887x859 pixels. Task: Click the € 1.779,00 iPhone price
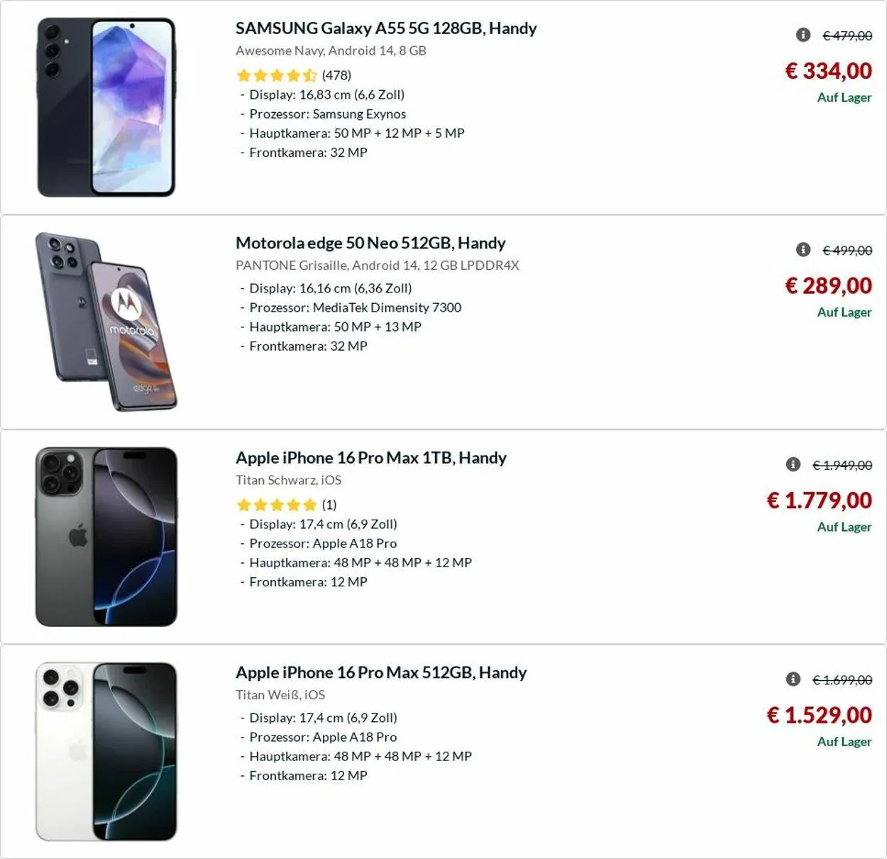click(819, 500)
